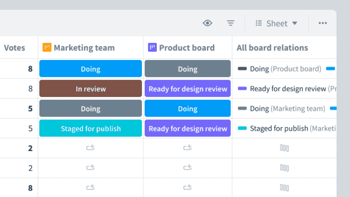Viewport: 350px width, 197px height.
Task: Add card icon in Product board sixth row
Action: 187,168
